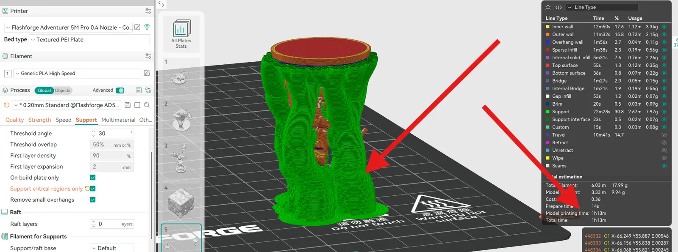Uncheck On build plate only
Screen dimensions: 678x252
coord(93,178)
